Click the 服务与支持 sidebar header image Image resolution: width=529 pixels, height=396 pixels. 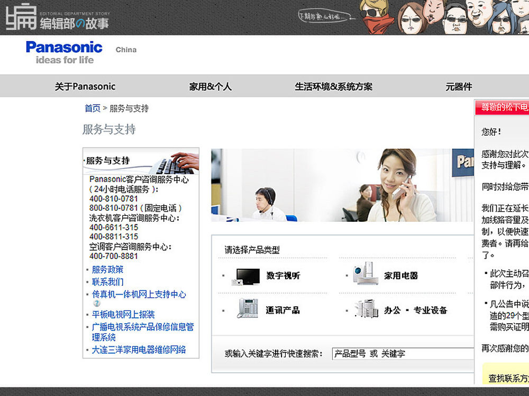(141, 161)
